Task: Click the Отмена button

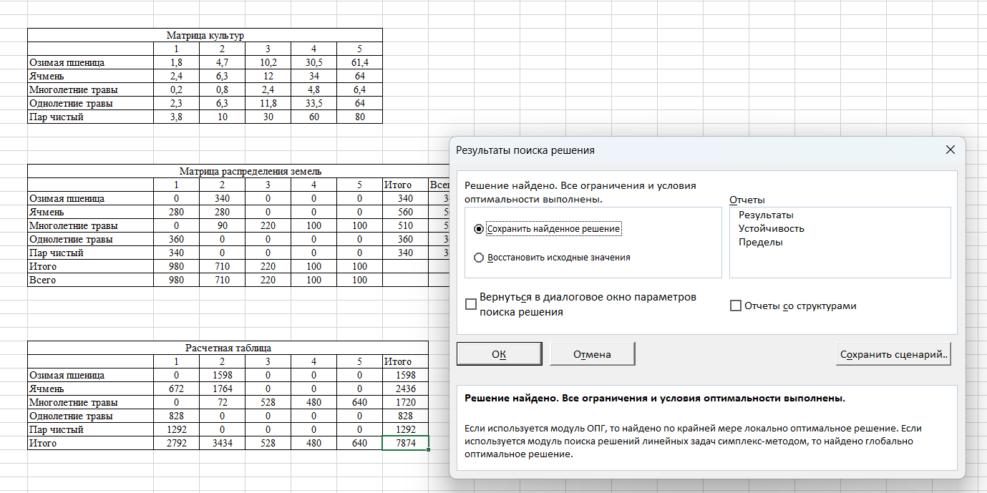Action: 592,354
